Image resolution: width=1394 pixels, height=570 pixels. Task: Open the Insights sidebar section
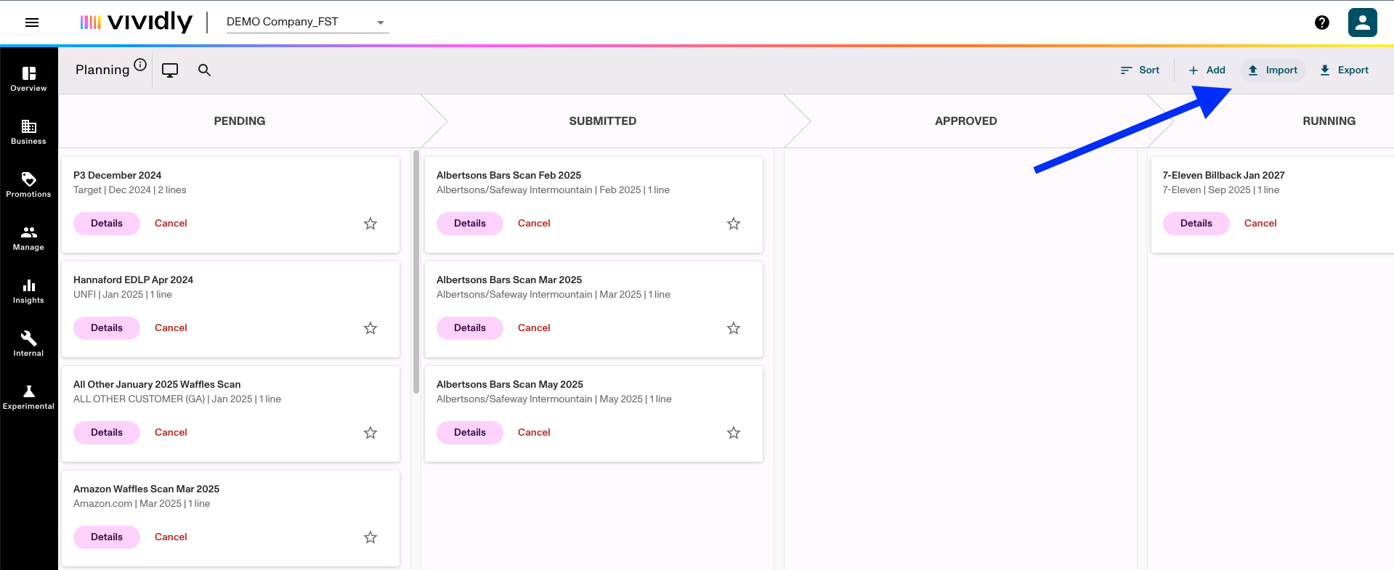pyautogui.click(x=28, y=291)
